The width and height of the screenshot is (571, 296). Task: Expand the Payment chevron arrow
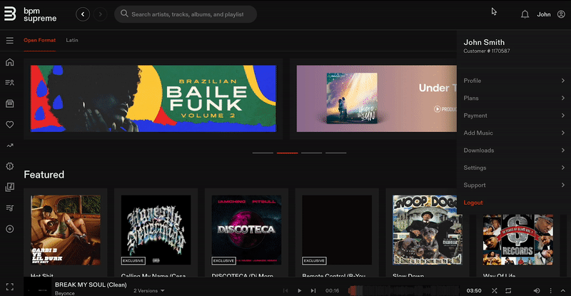click(563, 116)
